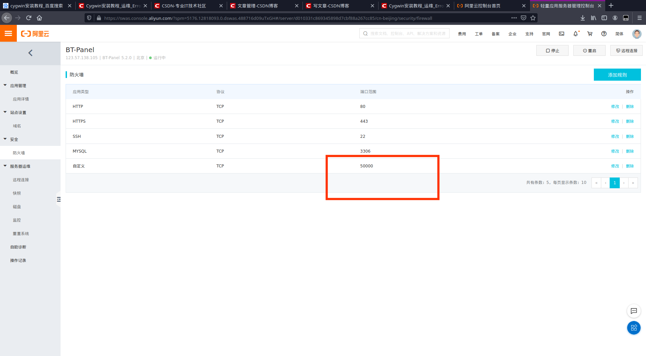646x356 pixels.
Task: Open the 简体 language dropdown
Action: pyautogui.click(x=619, y=34)
